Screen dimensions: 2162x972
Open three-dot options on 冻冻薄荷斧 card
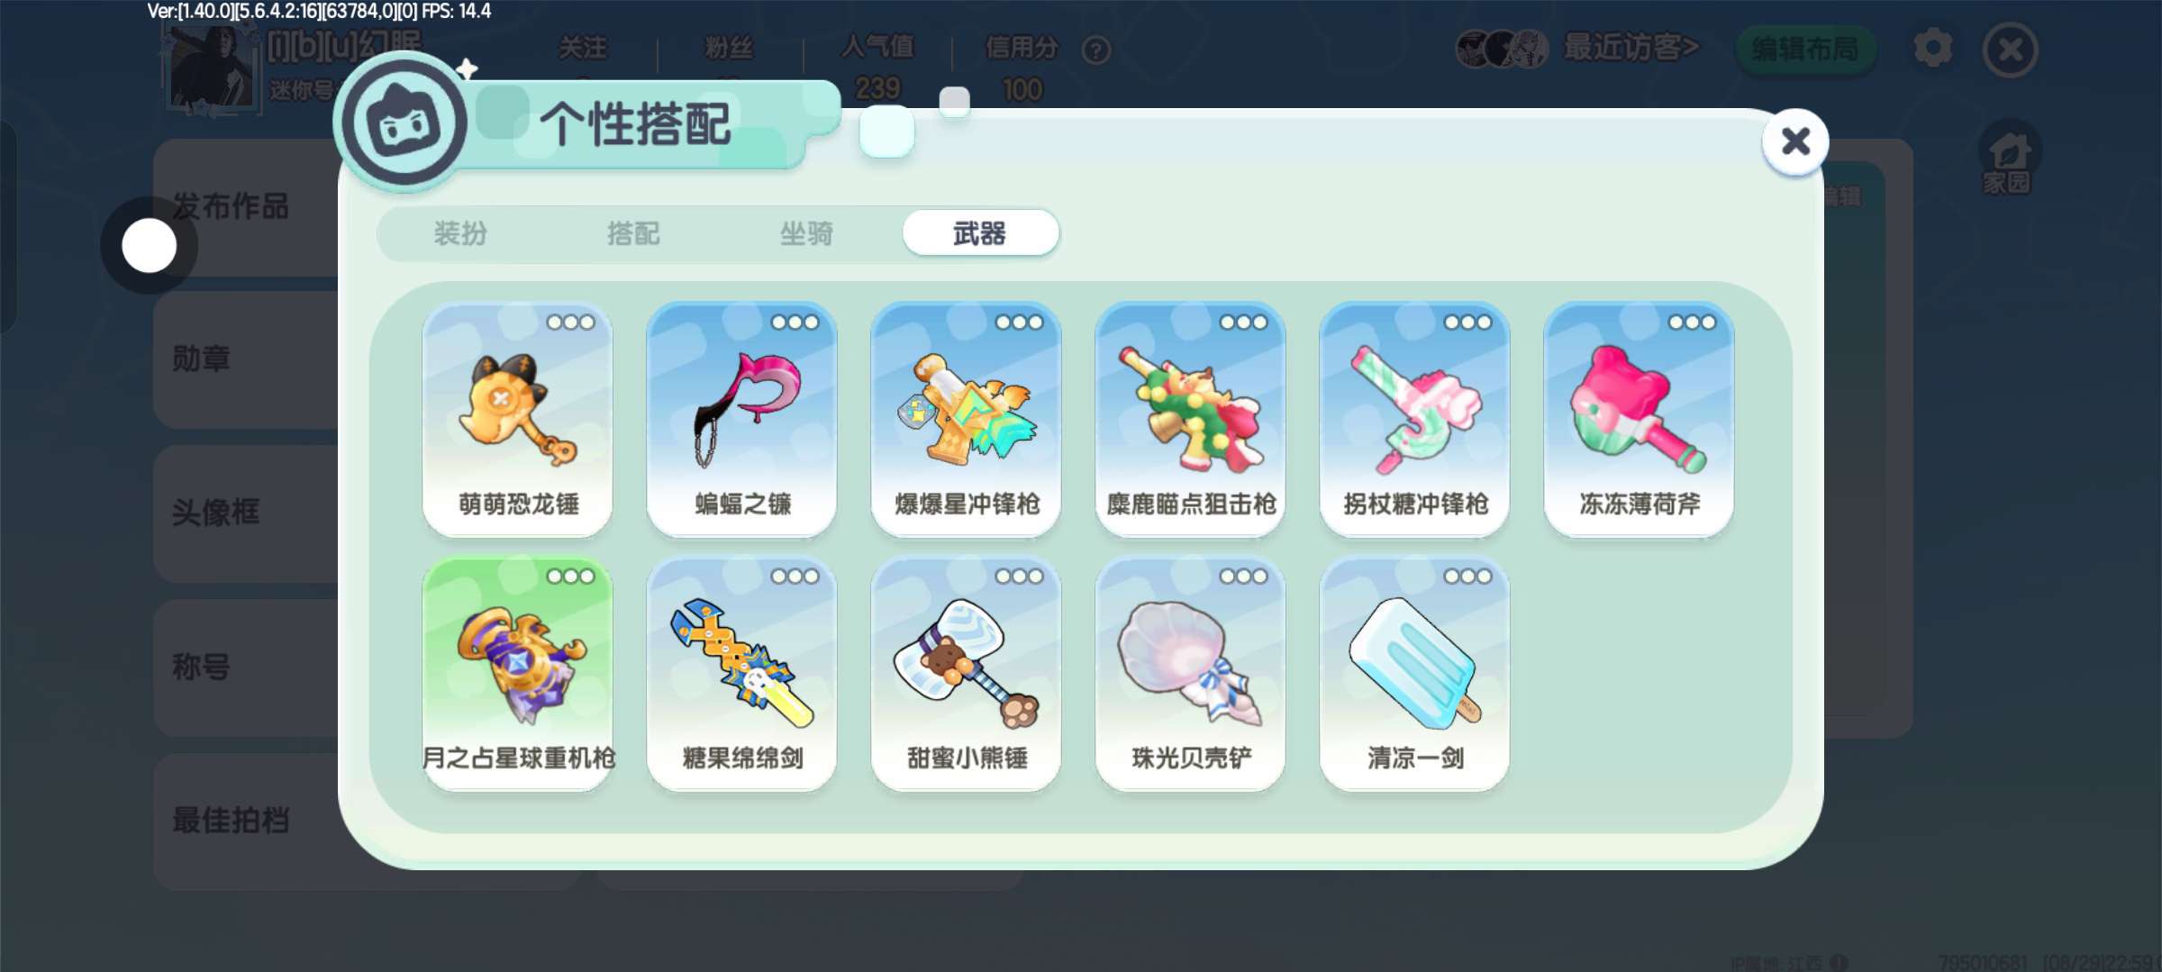1692,322
